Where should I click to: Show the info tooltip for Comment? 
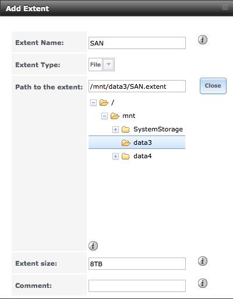pyautogui.click(x=203, y=283)
